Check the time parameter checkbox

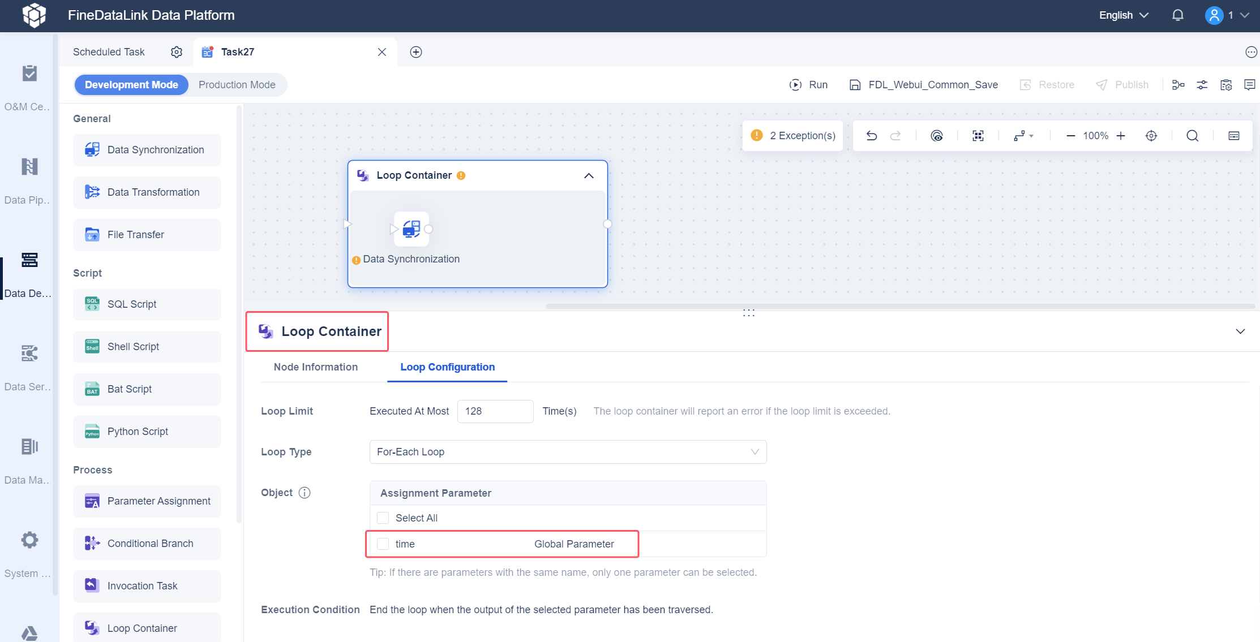click(x=383, y=544)
